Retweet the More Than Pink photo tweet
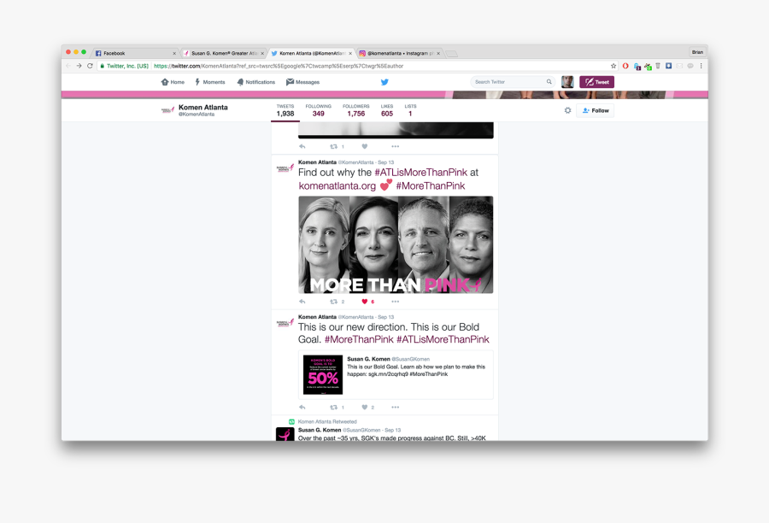Image resolution: width=769 pixels, height=523 pixels. click(334, 302)
